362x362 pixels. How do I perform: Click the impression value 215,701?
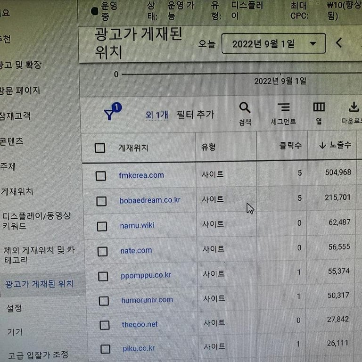coord(338,197)
